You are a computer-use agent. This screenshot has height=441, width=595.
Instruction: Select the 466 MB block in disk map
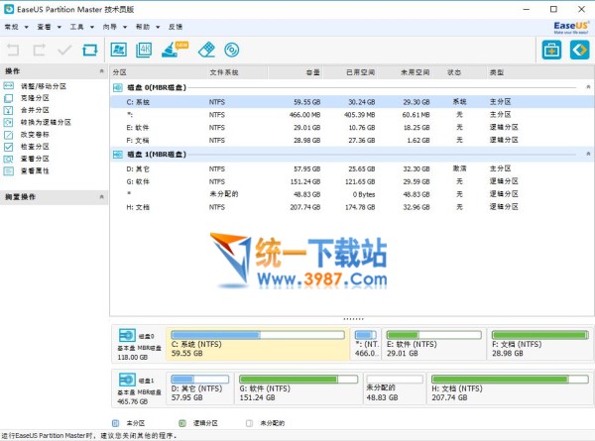click(x=366, y=344)
